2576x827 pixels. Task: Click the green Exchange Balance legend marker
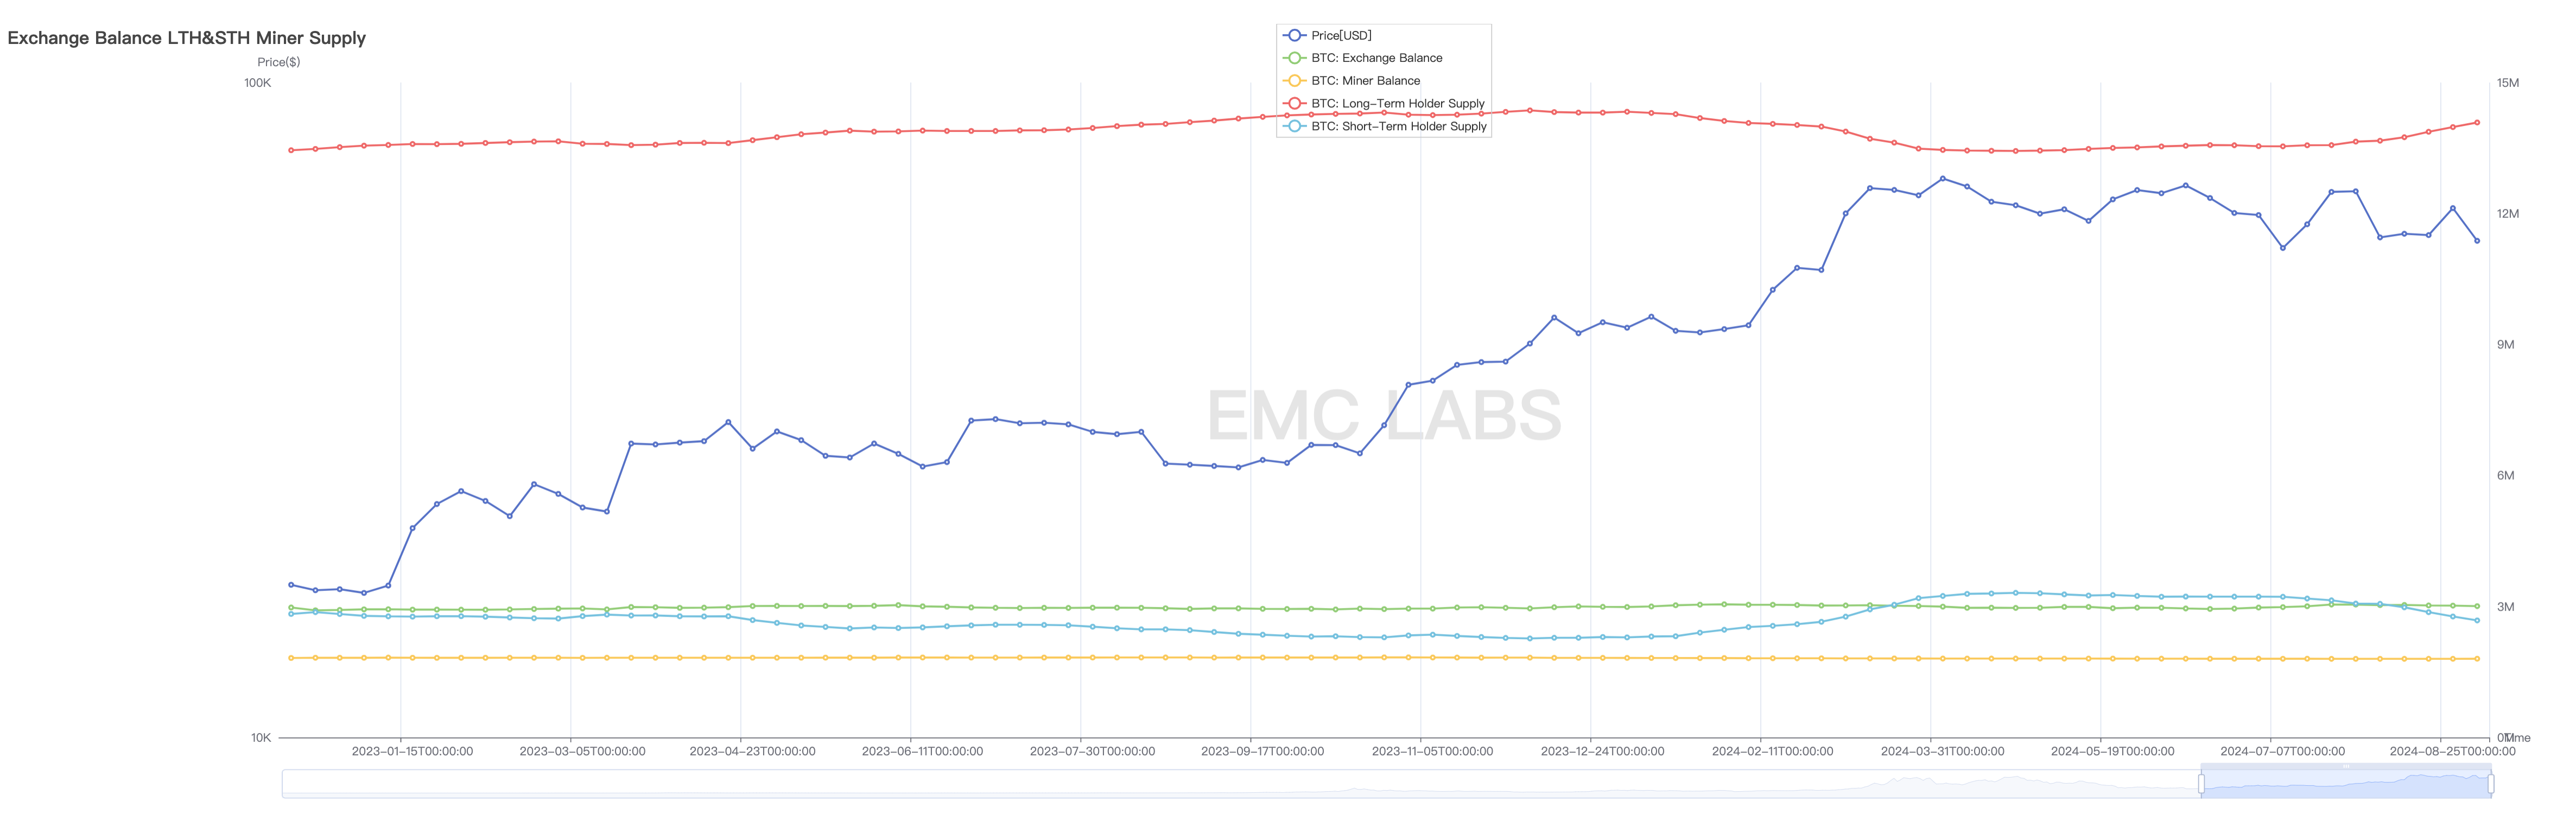pyautogui.click(x=1294, y=58)
